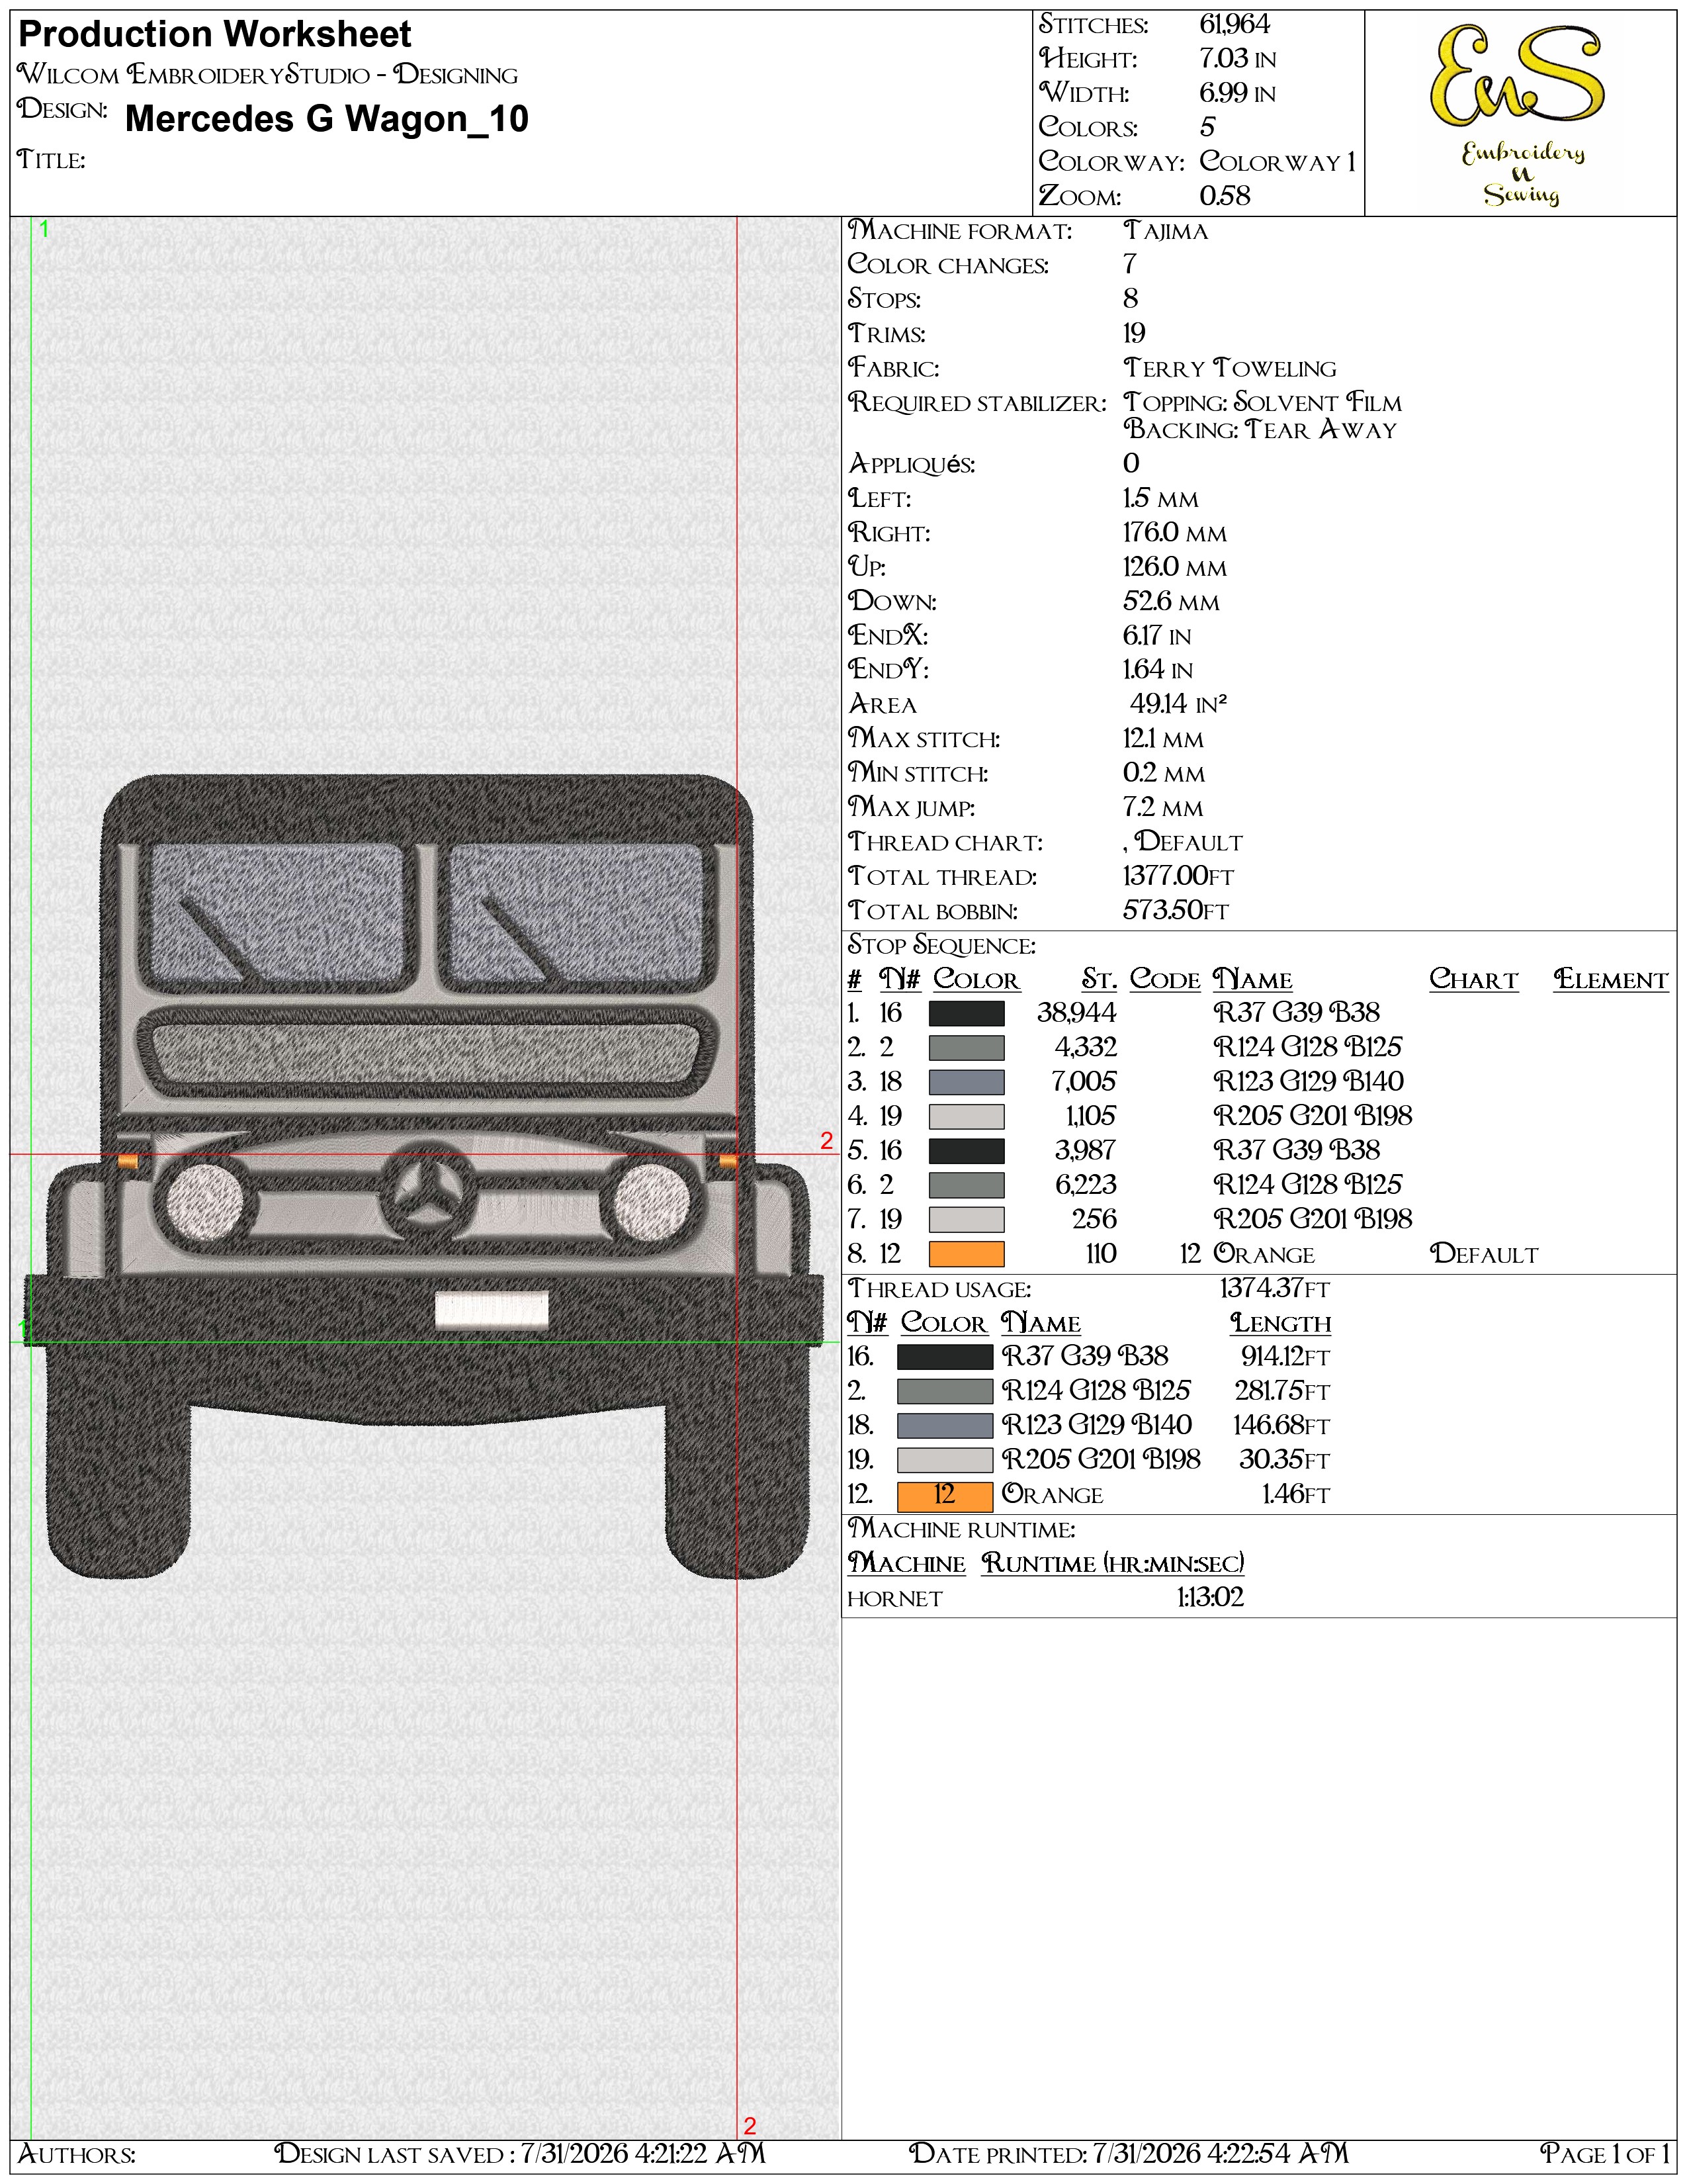This screenshot has height=2184, width=1687.
Task: Click the 'Machine runtime:' section label
Action: click(x=961, y=1530)
